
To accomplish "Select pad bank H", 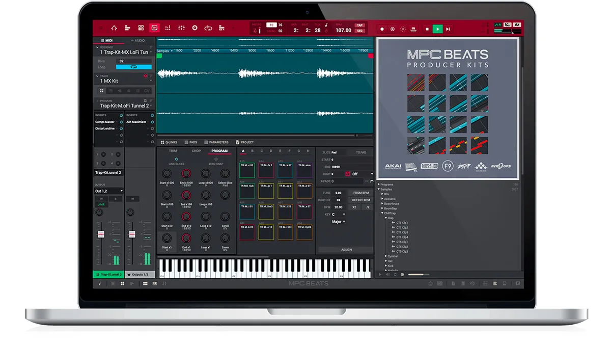I will click(308, 151).
